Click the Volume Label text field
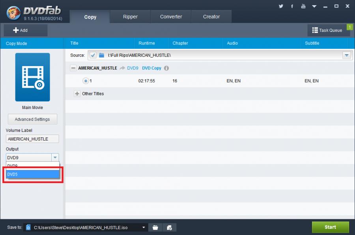 [32, 139]
